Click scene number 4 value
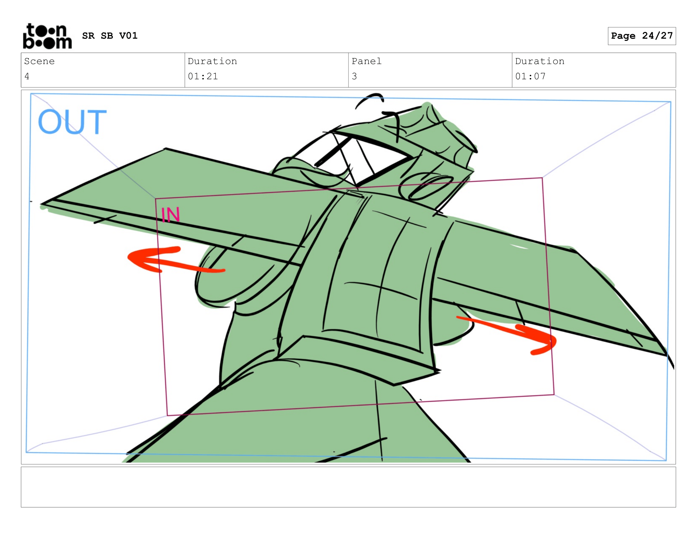697x539 pixels. click(x=27, y=76)
